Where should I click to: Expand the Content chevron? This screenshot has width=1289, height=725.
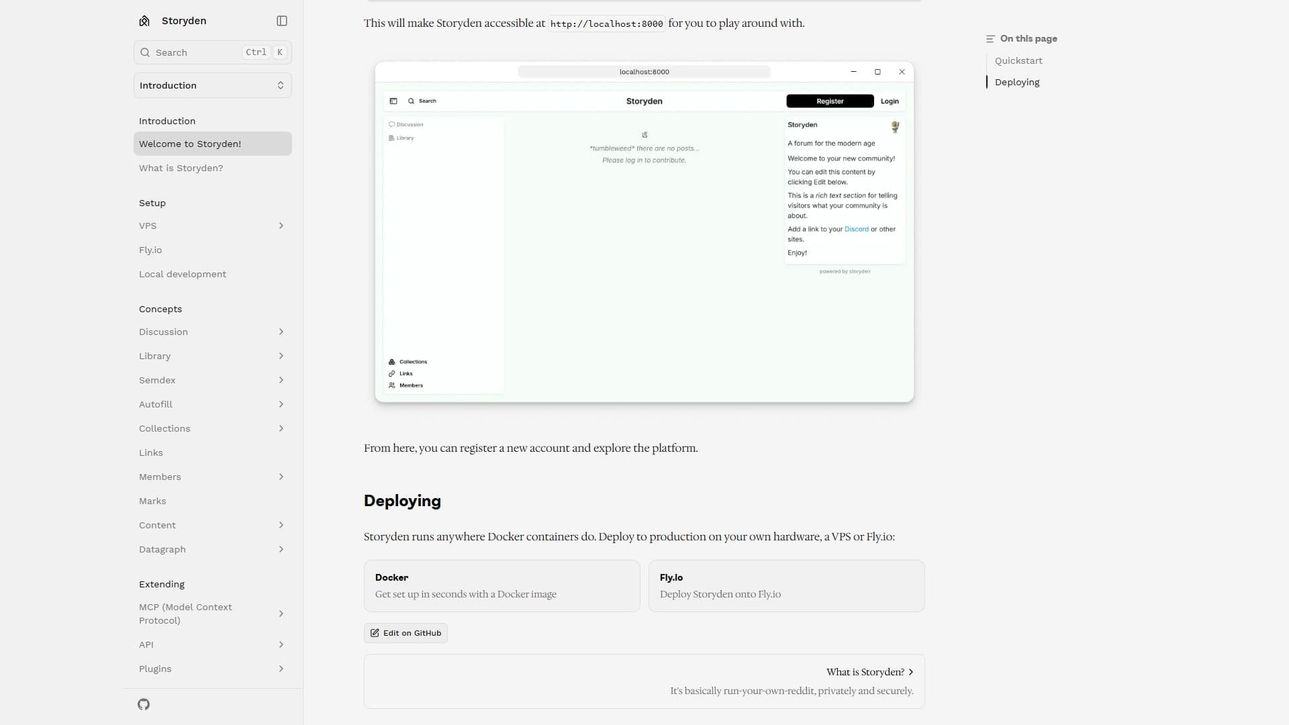[281, 525]
